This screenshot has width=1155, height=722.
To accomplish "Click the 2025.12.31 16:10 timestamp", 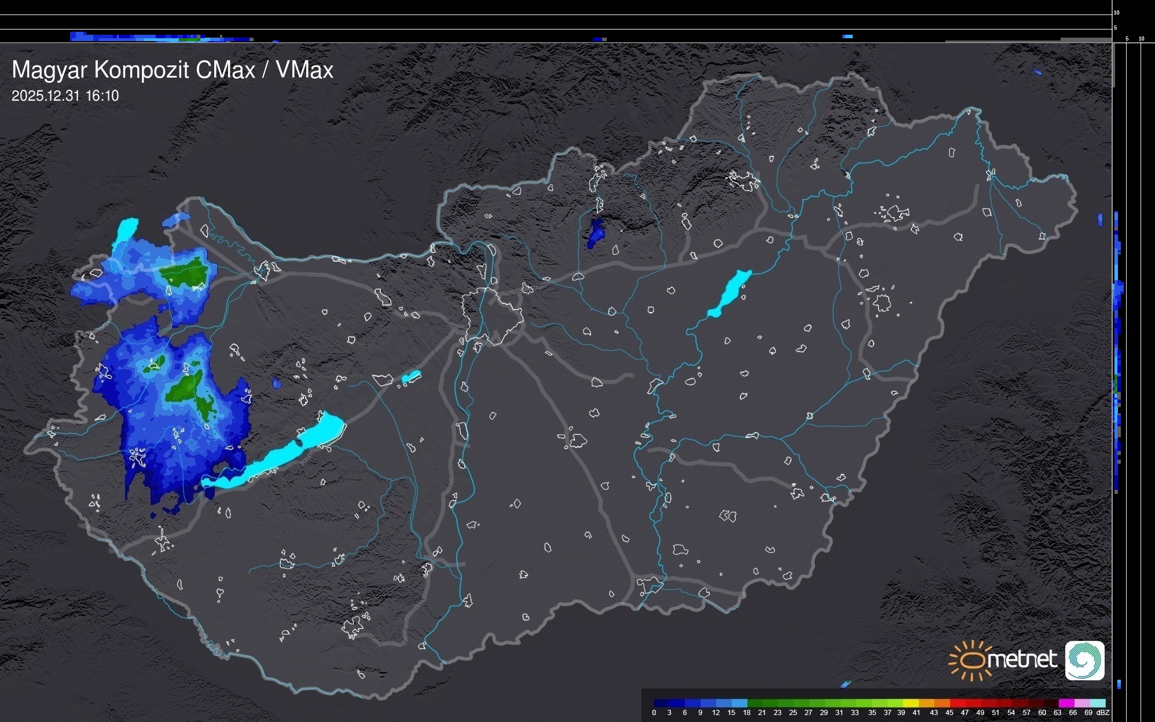I will 65,96.
